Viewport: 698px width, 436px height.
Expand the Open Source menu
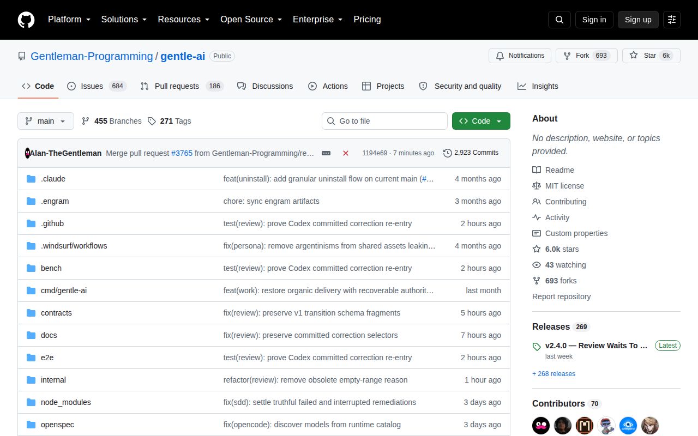[x=251, y=20]
